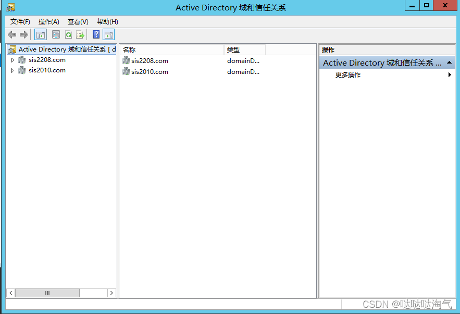This screenshot has width=460, height=314.
Task: Click 更多操作 in the actions pane
Action: 348,75
